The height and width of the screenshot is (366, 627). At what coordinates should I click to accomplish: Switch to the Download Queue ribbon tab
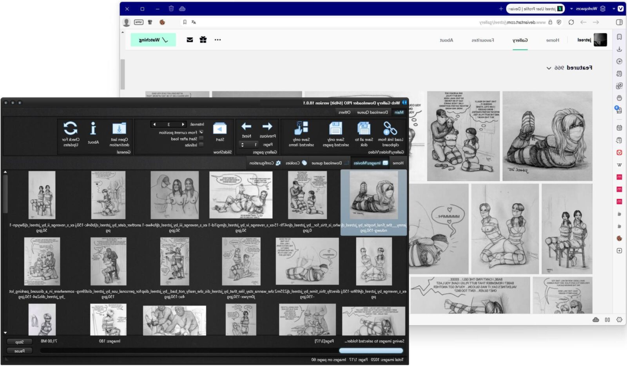372,112
